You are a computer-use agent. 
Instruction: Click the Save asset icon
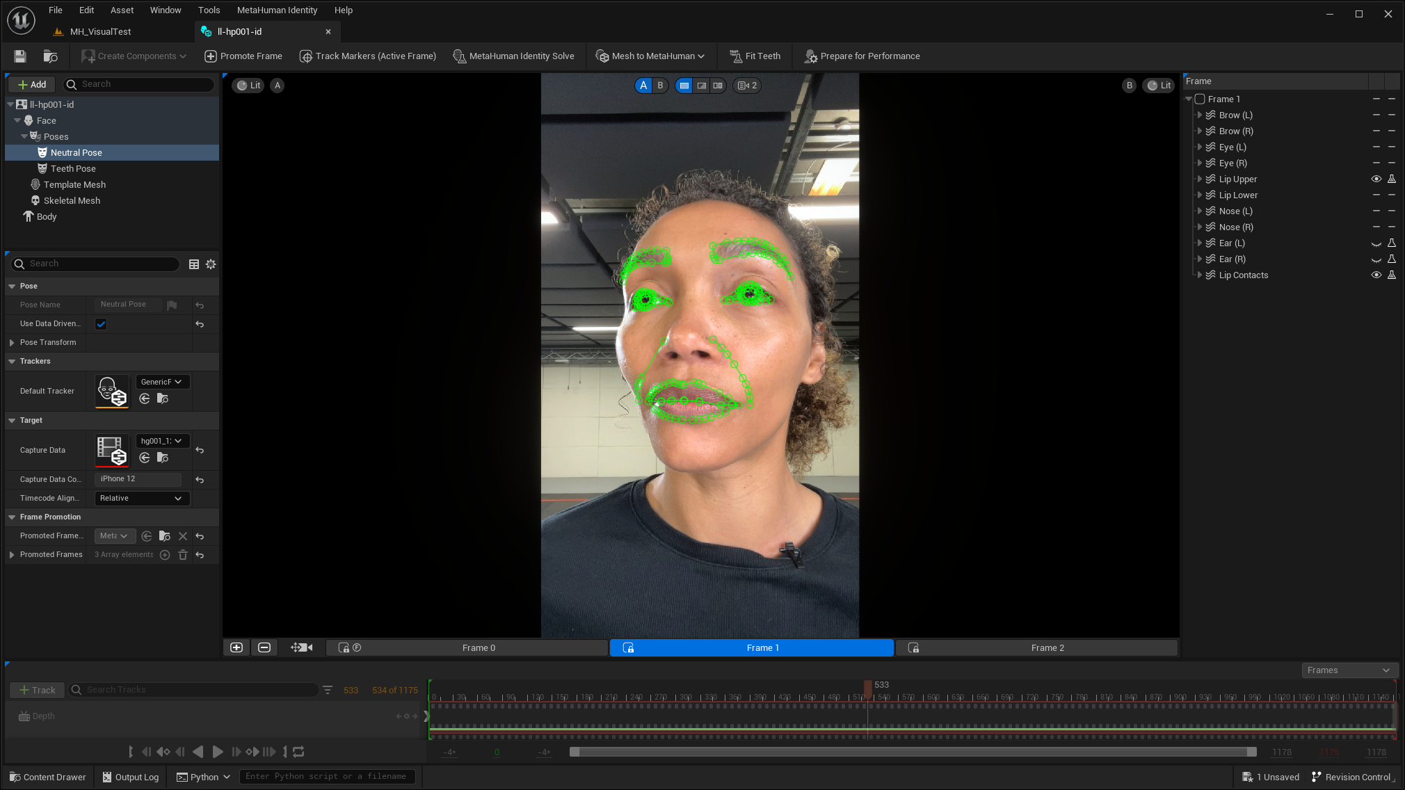(19, 56)
